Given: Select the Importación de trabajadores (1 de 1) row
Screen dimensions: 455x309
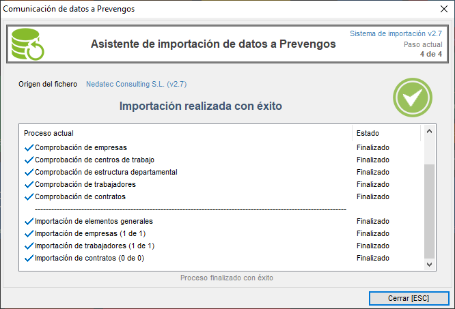Looking at the screenshot, I should pyautogui.click(x=94, y=246).
